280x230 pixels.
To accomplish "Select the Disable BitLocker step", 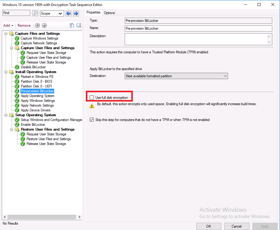I will tap(34, 67).
